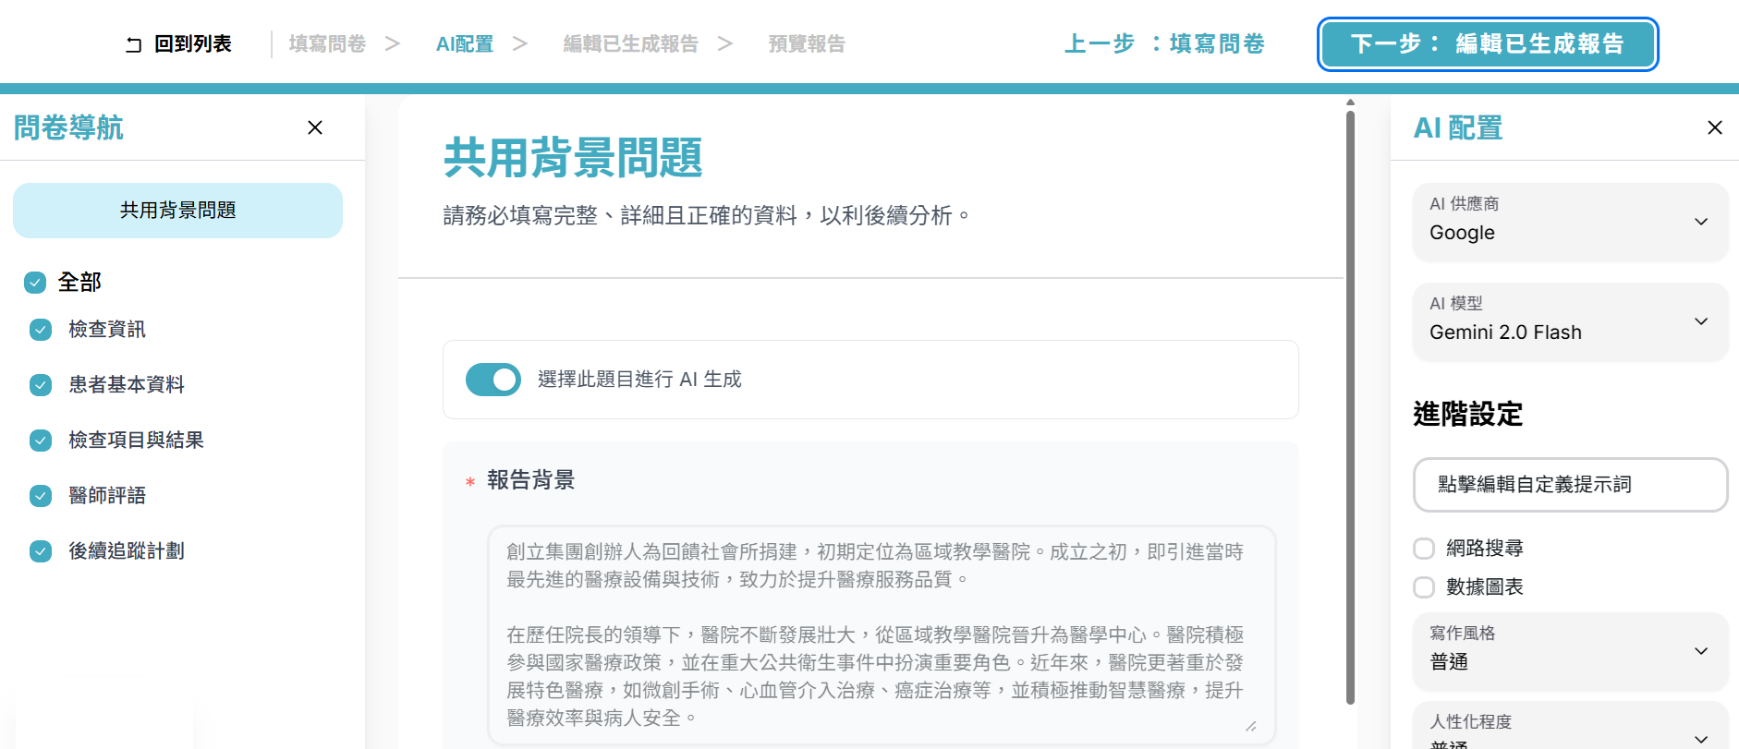Image resolution: width=1739 pixels, height=749 pixels.
Task: Click the 後續追蹤計劃 label in navigation
Action: click(x=127, y=551)
